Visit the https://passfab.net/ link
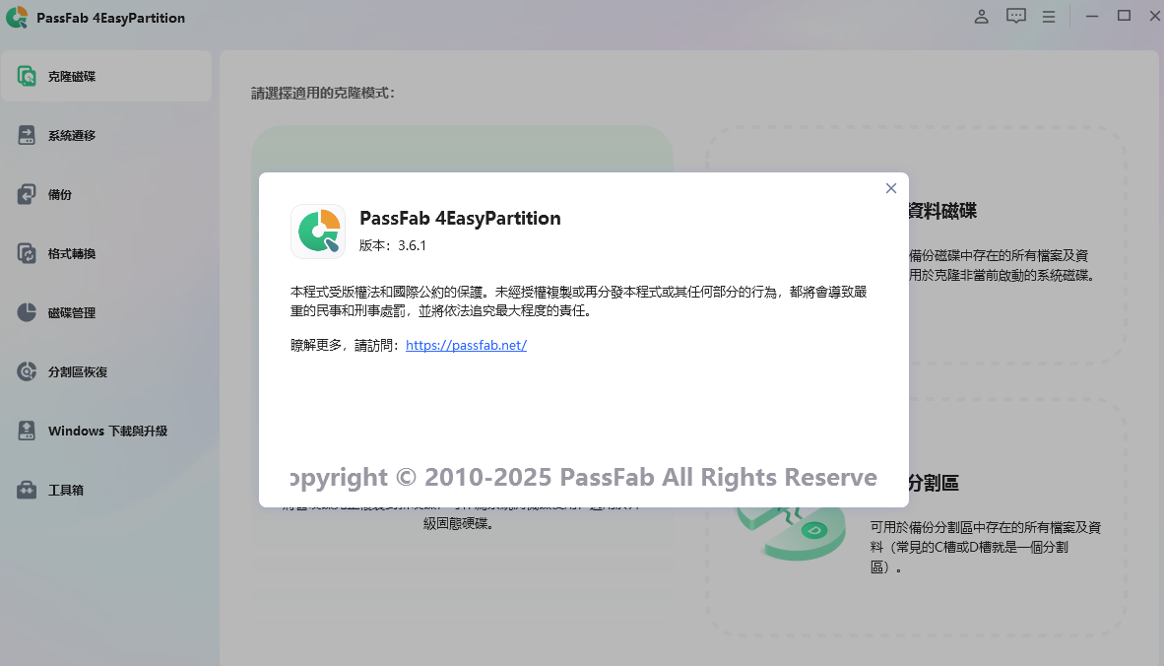The image size is (1164, 666). (x=466, y=345)
